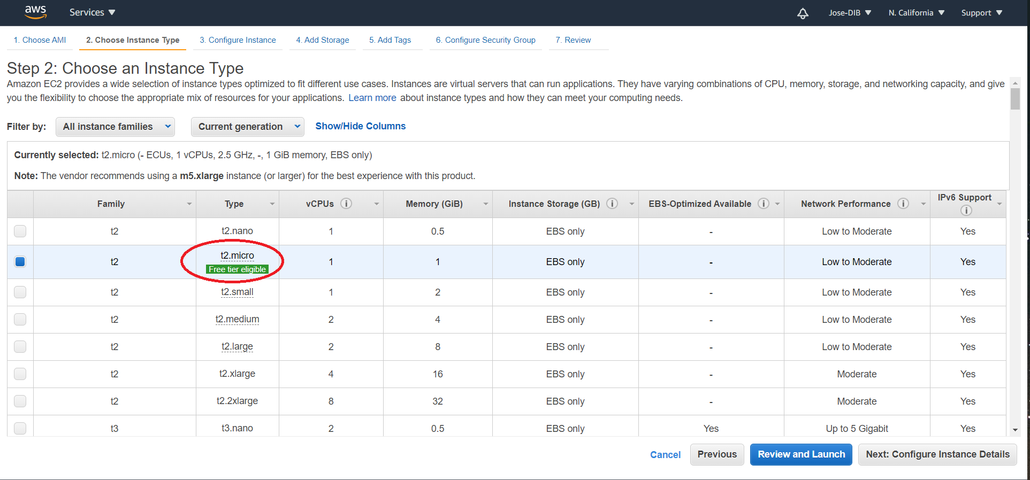Select the t2.large row checkbox

tap(20, 347)
